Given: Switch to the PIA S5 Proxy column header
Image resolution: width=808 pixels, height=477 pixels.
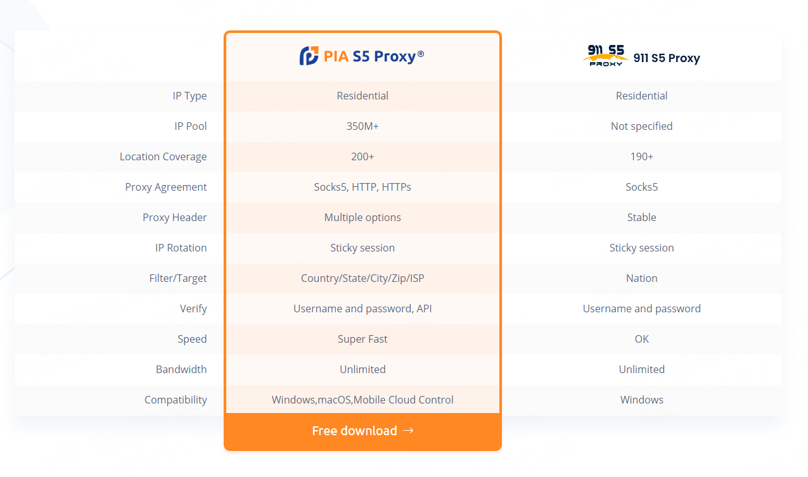Looking at the screenshot, I should pyautogui.click(x=362, y=56).
